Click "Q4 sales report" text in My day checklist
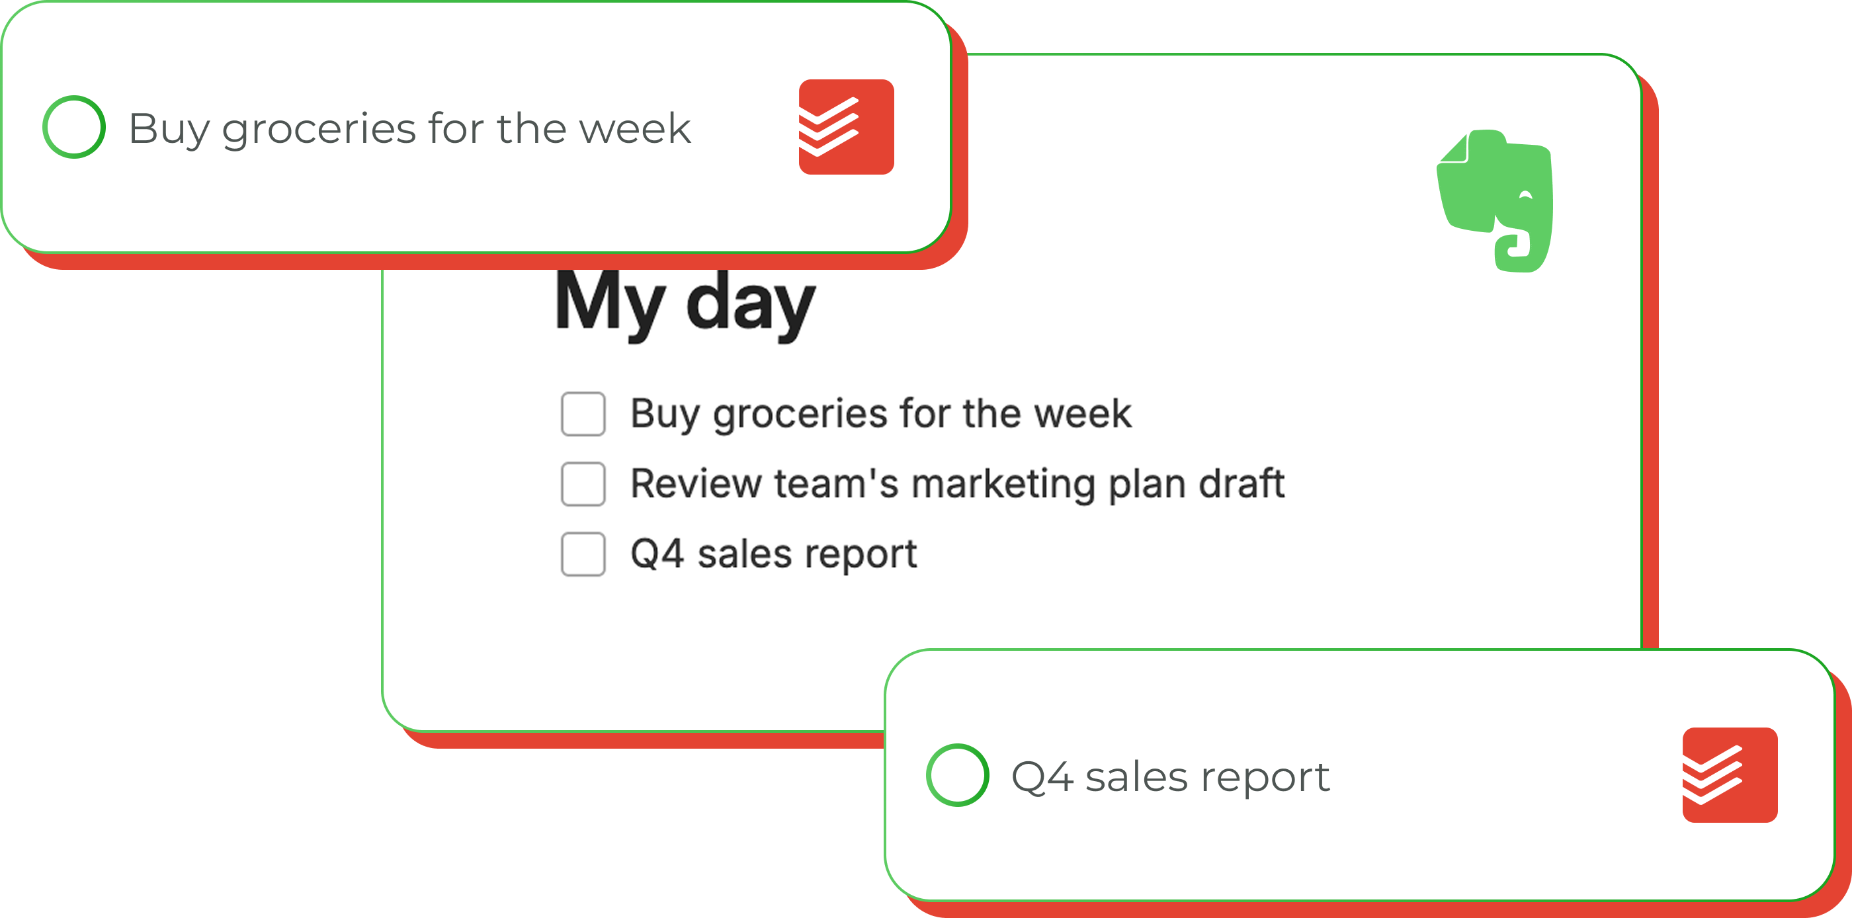Image resolution: width=1852 pixels, height=918 pixels. [x=774, y=554]
